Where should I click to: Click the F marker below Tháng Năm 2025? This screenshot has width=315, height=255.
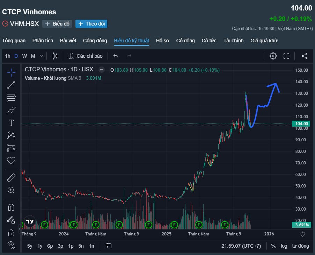point(199,225)
